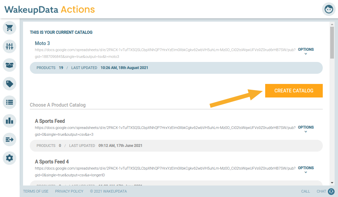Open the export arrow list icon

click(x=9, y=139)
